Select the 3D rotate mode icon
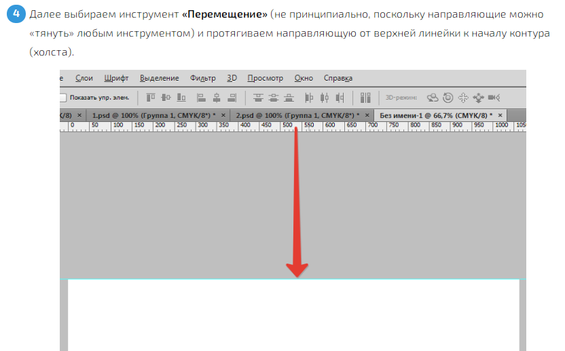The width and height of the screenshot is (565, 351). (x=431, y=98)
